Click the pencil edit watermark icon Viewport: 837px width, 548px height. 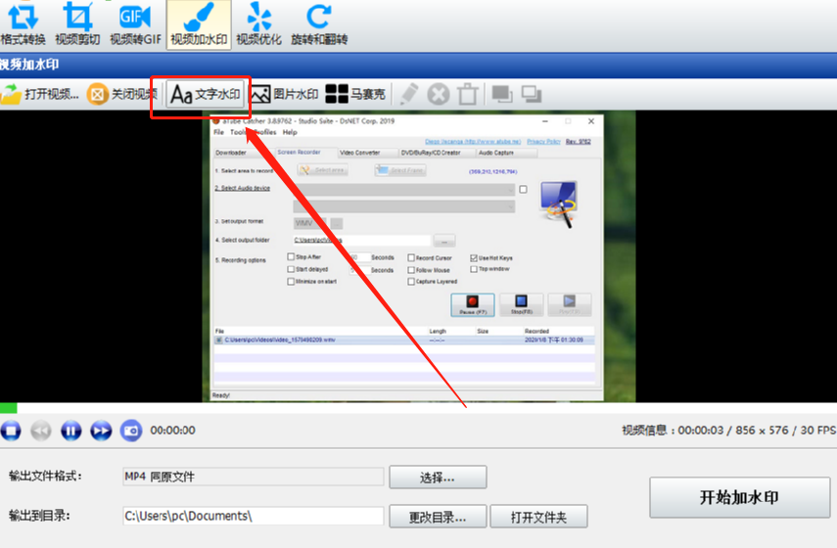pos(408,95)
